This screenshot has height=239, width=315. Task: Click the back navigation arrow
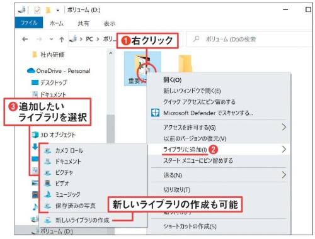(25, 39)
